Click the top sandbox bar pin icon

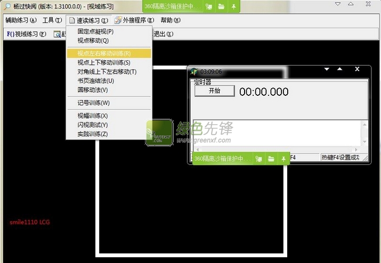click(233, 6)
